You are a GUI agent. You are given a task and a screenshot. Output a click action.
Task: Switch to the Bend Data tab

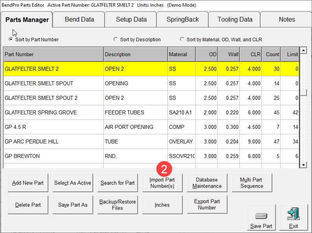79,20
